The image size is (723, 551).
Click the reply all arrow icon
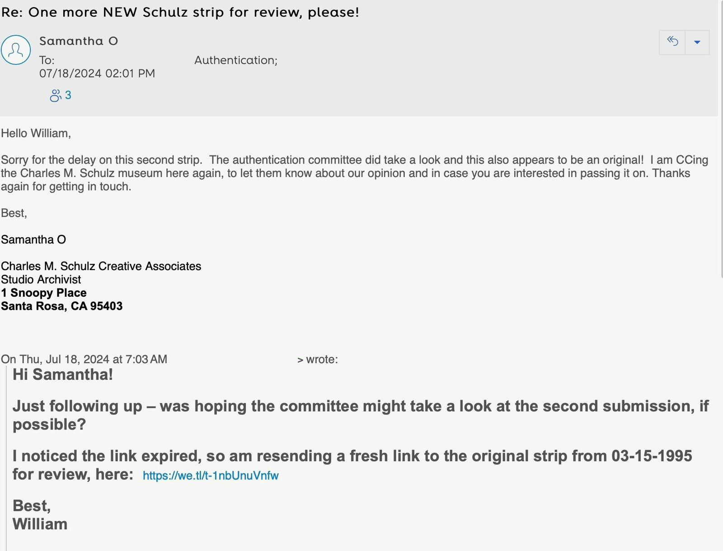coord(672,42)
